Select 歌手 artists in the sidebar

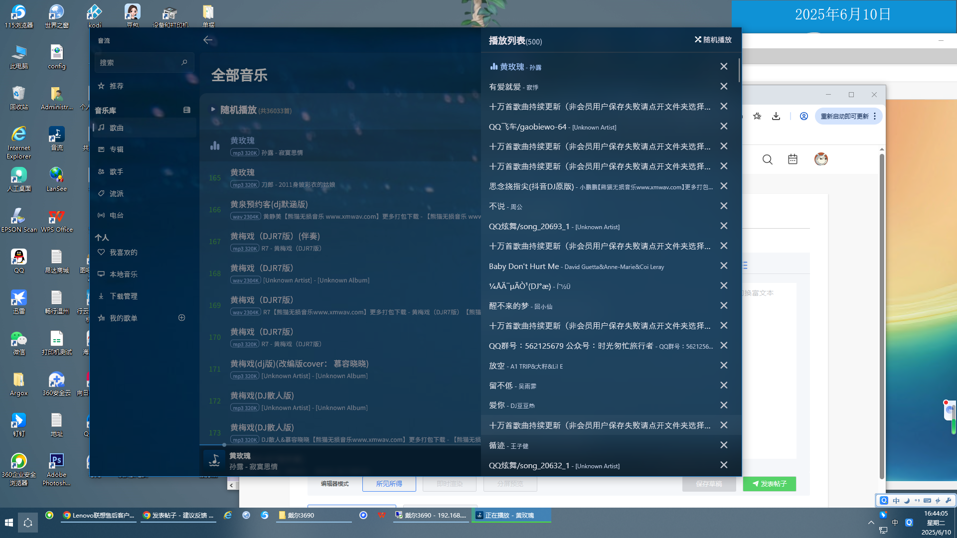pos(116,172)
